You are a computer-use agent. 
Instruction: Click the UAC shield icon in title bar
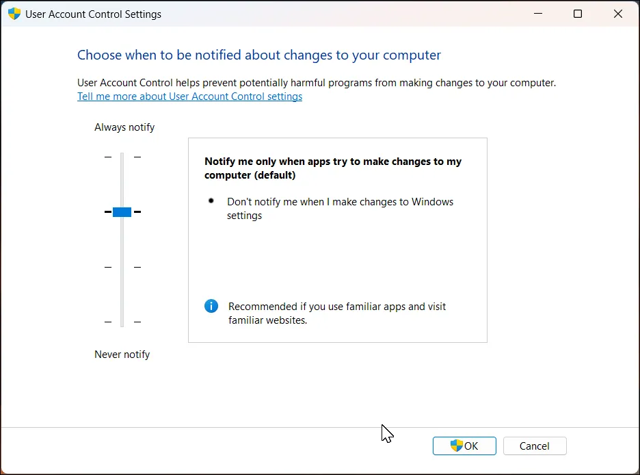(x=14, y=14)
